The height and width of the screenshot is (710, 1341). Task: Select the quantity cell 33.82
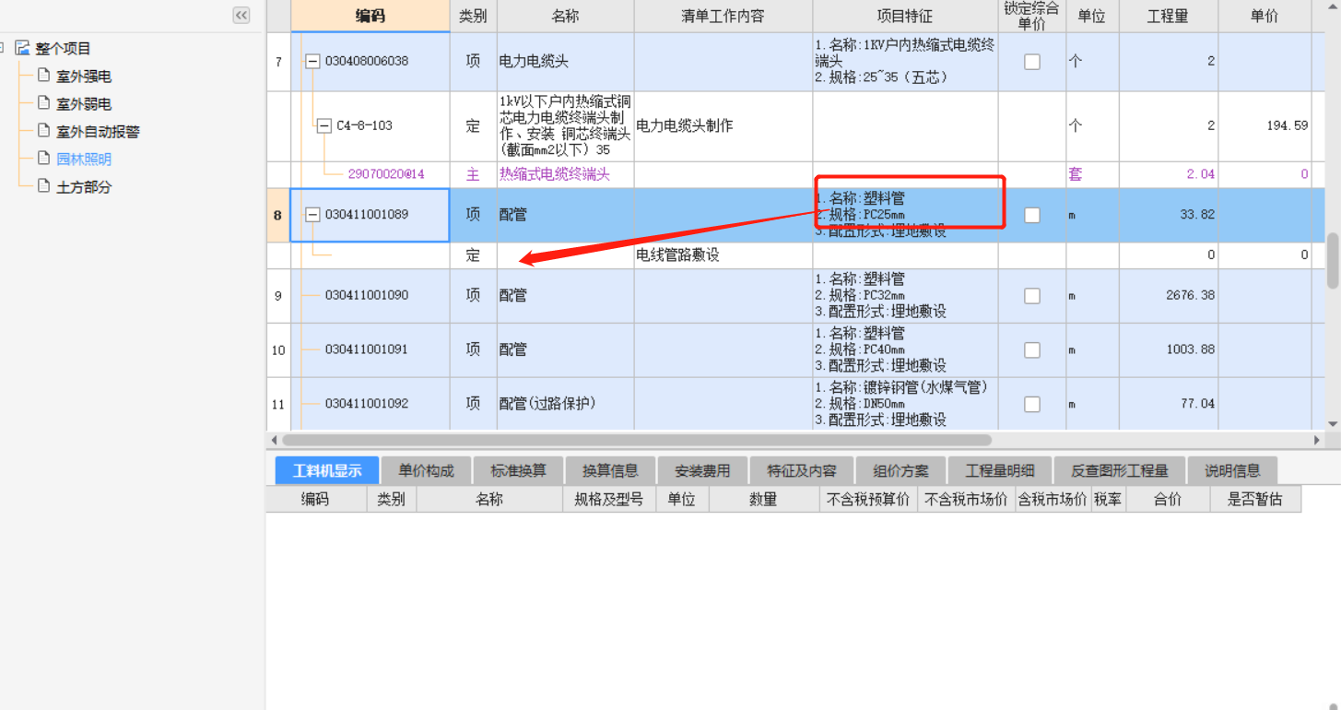pyautogui.click(x=1167, y=215)
